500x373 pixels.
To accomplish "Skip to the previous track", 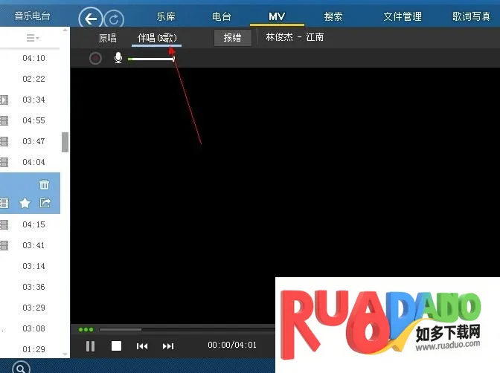I will click(x=142, y=346).
